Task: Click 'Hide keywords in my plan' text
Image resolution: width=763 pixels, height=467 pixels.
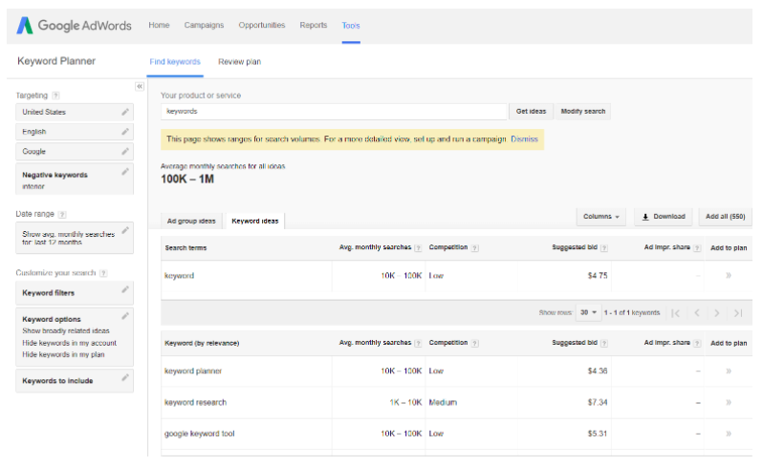Action: click(63, 354)
